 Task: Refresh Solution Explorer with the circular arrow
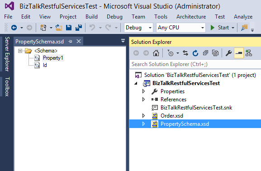click(195, 53)
